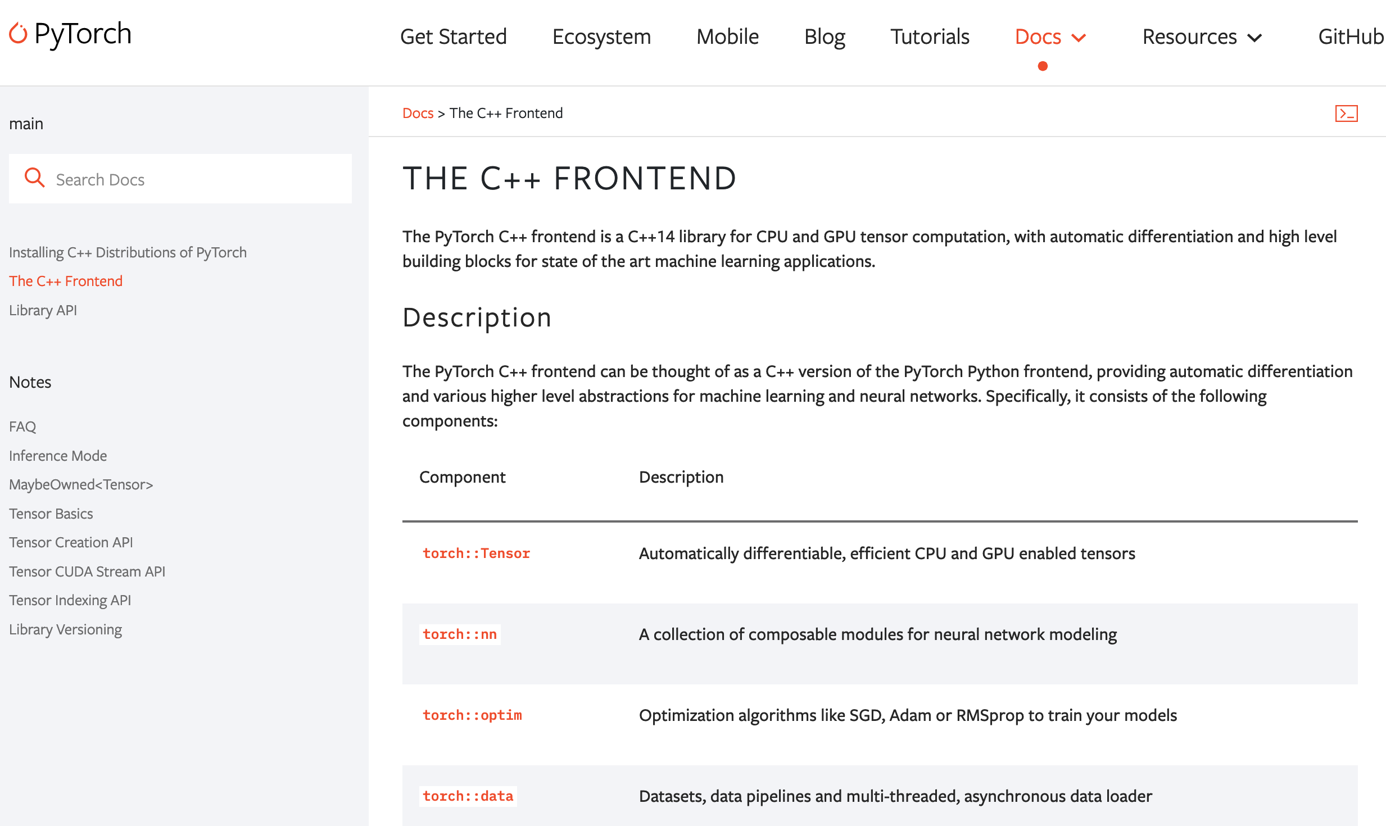Select Library API in sidebar
The image size is (1386, 826).
click(43, 310)
